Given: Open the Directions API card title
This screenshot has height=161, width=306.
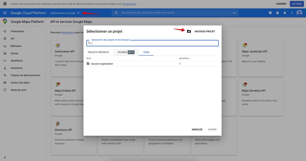Looking at the screenshot, I should coord(63,130).
